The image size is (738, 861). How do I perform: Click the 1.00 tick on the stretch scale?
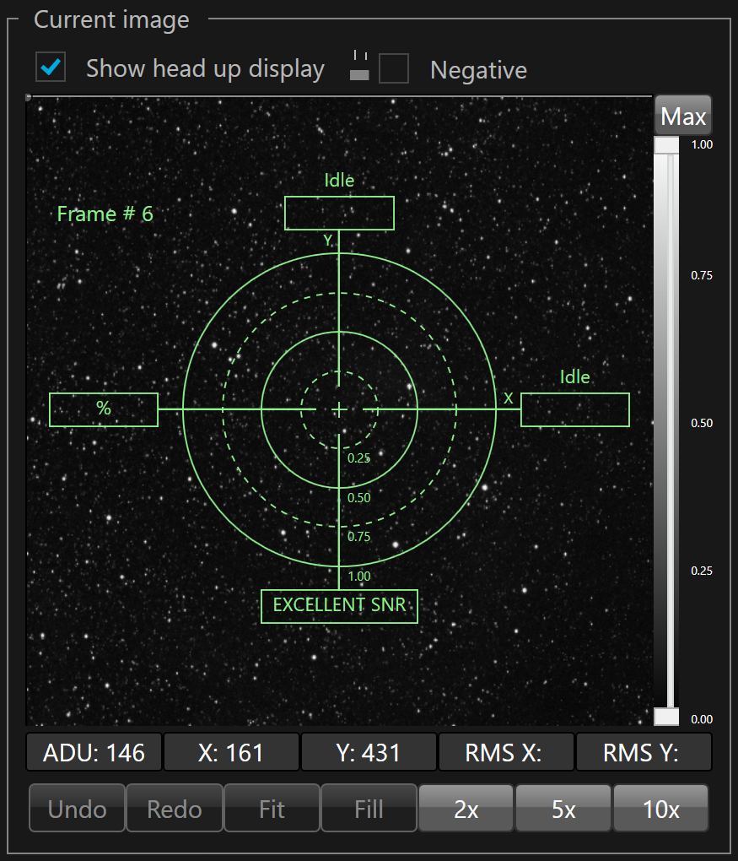(702, 145)
